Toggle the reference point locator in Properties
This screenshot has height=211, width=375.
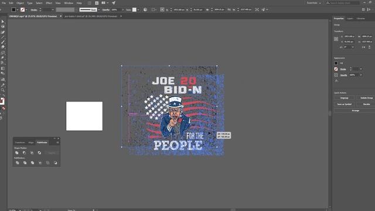[x=336, y=39]
